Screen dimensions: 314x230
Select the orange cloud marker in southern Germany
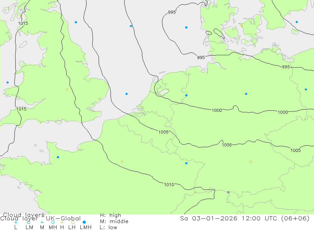pos(251,162)
